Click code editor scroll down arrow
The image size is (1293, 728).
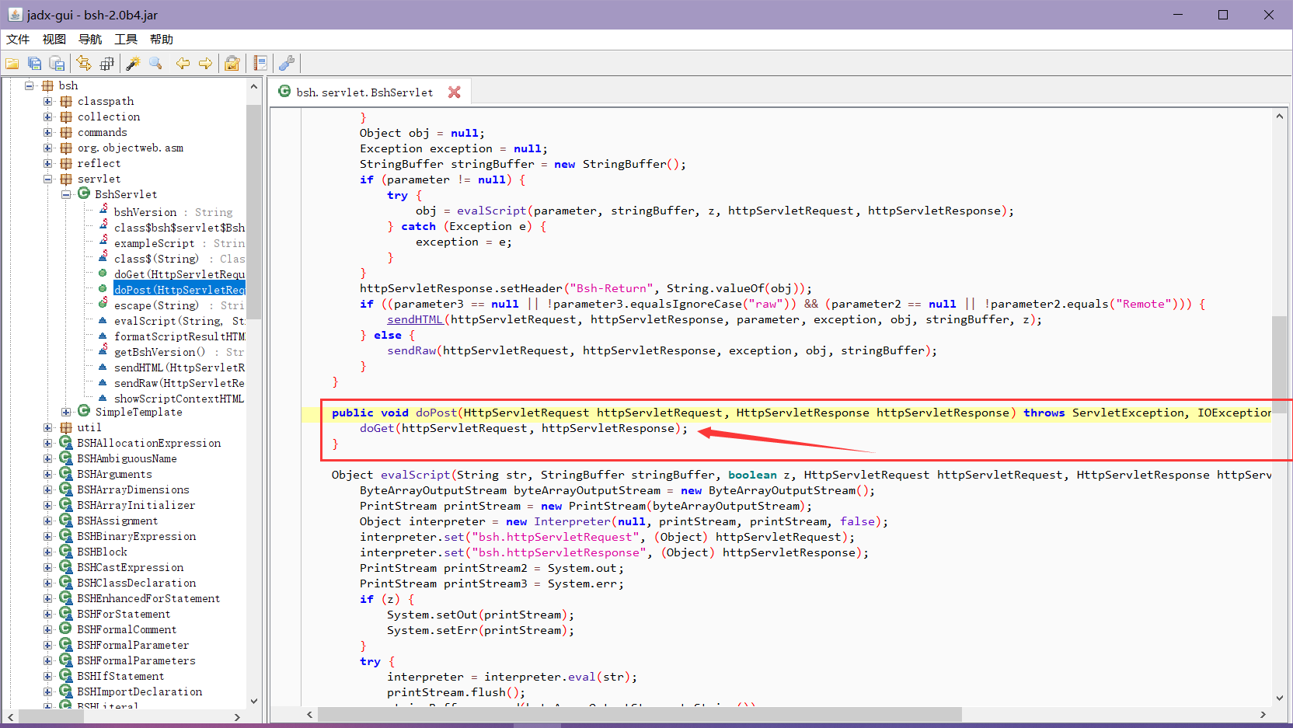tap(1279, 698)
